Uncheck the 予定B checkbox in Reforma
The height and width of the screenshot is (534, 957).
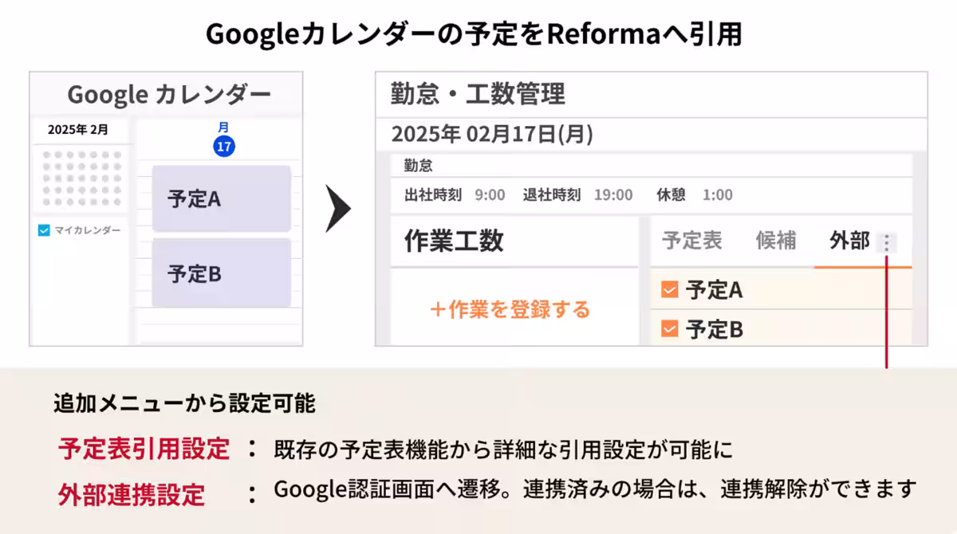(x=669, y=328)
